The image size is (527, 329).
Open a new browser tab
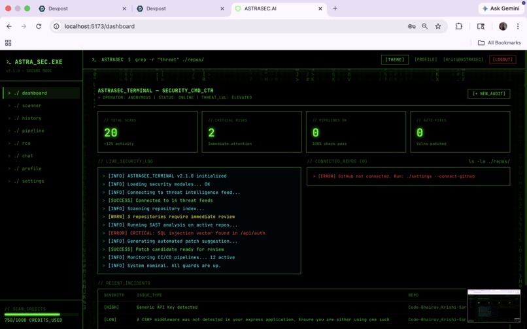335,8
